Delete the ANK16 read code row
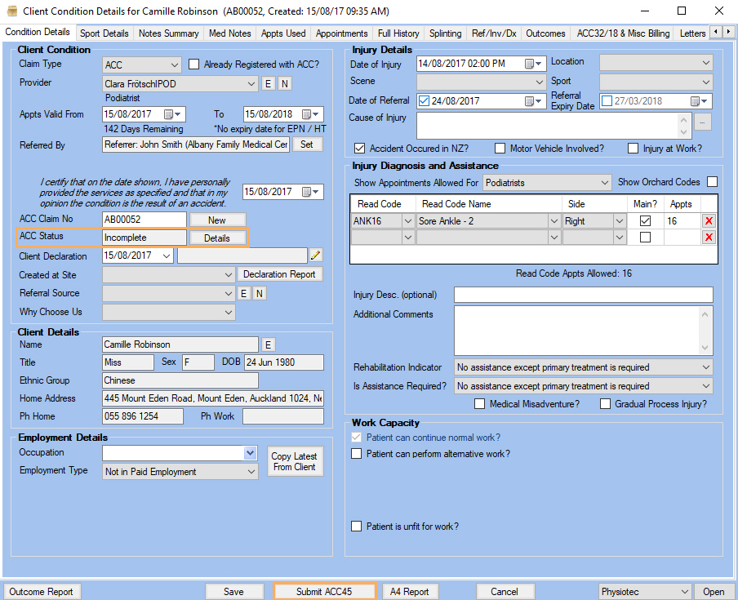This screenshot has height=600, width=738. click(709, 220)
